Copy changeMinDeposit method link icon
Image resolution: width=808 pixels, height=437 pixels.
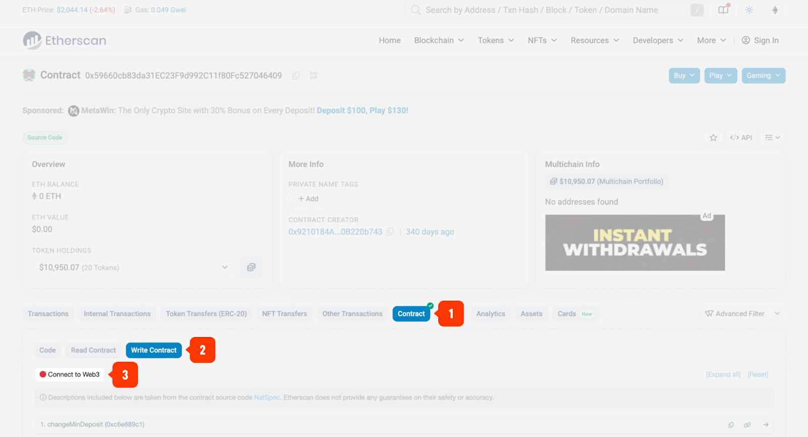747,425
